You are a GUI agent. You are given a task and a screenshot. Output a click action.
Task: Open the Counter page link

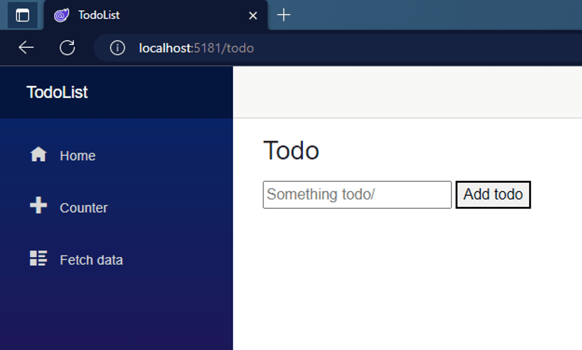84,208
